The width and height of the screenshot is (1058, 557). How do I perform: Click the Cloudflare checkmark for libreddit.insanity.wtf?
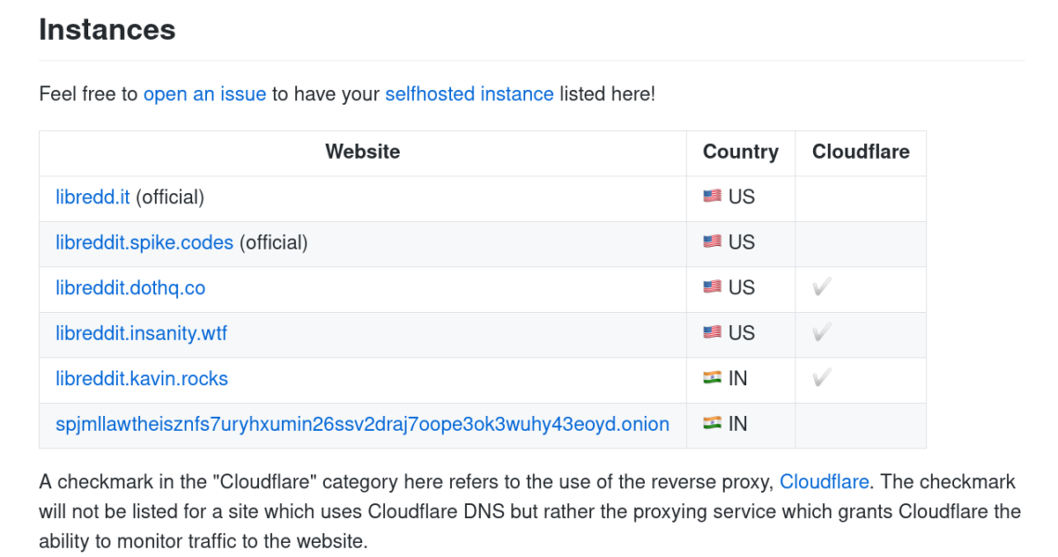[821, 333]
